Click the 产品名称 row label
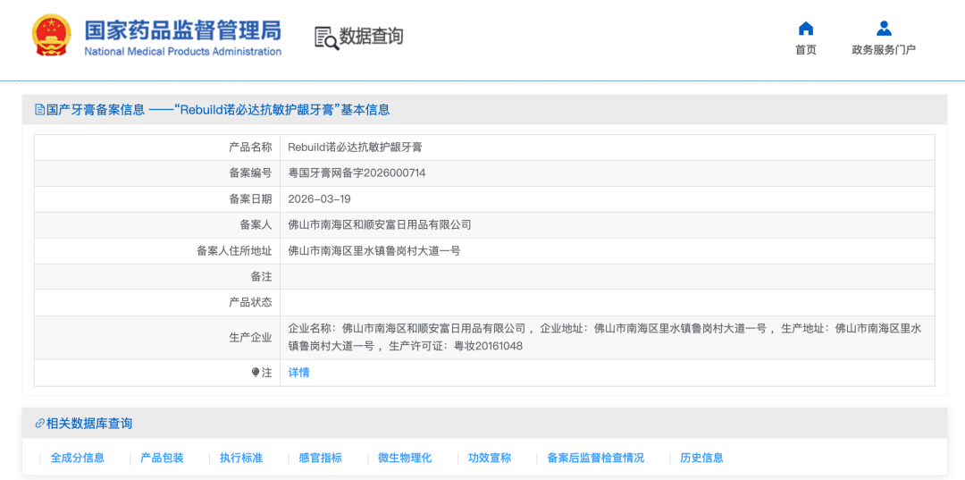The width and height of the screenshot is (965, 480). pyautogui.click(x=250, y=147)
